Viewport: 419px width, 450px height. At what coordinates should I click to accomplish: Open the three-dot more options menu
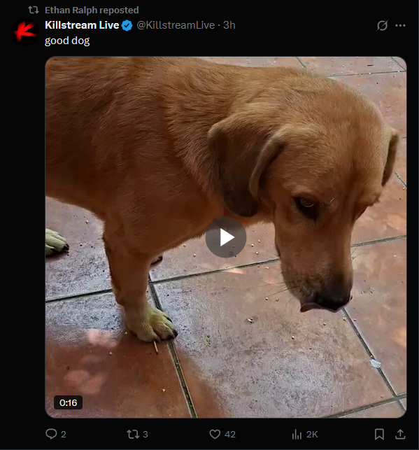coord(400,25)
